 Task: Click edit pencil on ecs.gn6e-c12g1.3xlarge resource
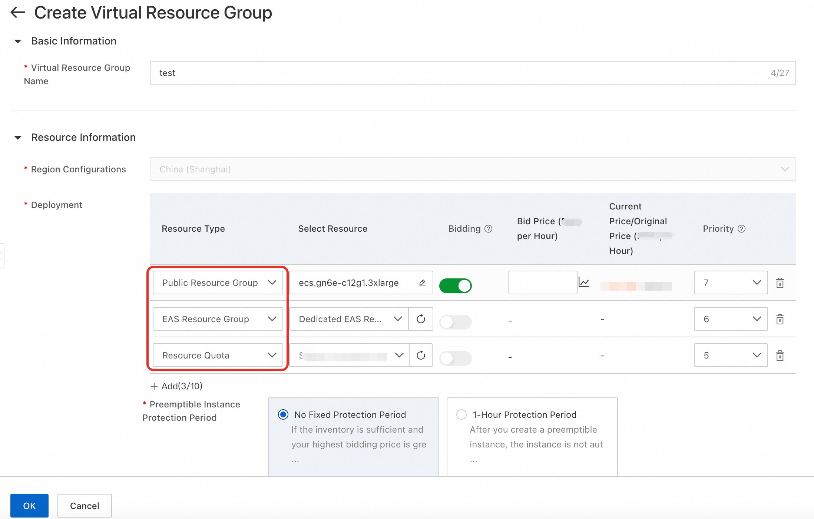pos(422,283)
